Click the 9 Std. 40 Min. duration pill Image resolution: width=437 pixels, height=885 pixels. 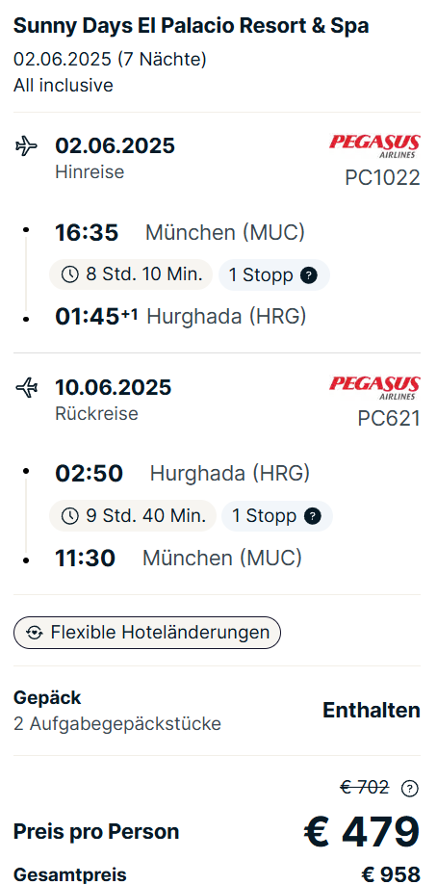[x=133, y=516]
